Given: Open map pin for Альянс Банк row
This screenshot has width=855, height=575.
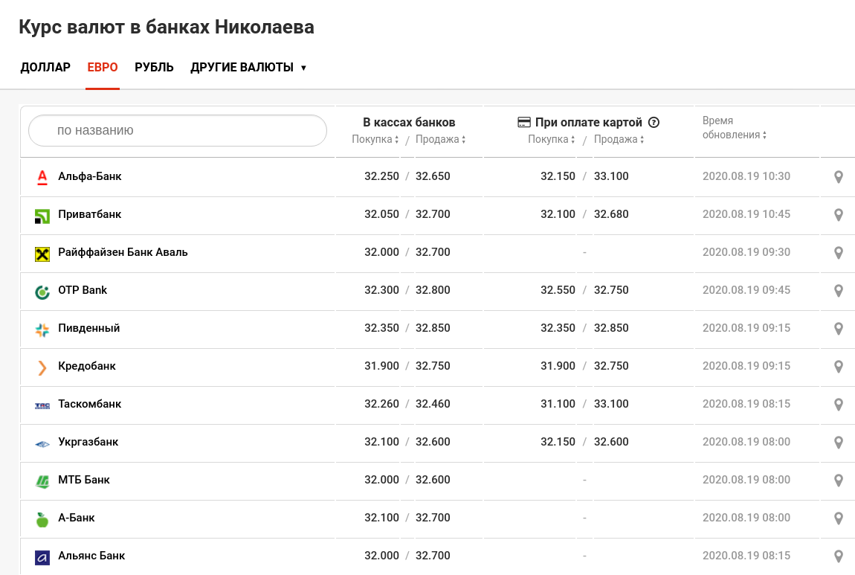Looking at the screenshot, I should [839, 556].
